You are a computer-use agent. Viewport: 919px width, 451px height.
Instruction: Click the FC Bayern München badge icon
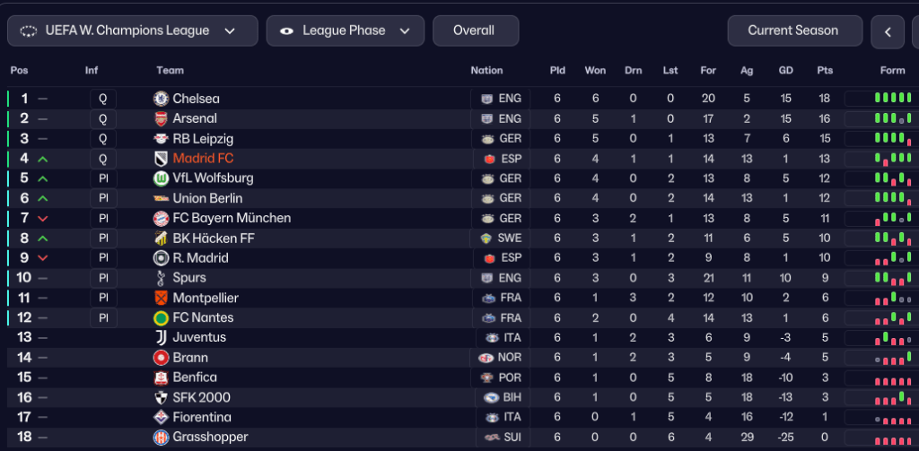(162, 218)
